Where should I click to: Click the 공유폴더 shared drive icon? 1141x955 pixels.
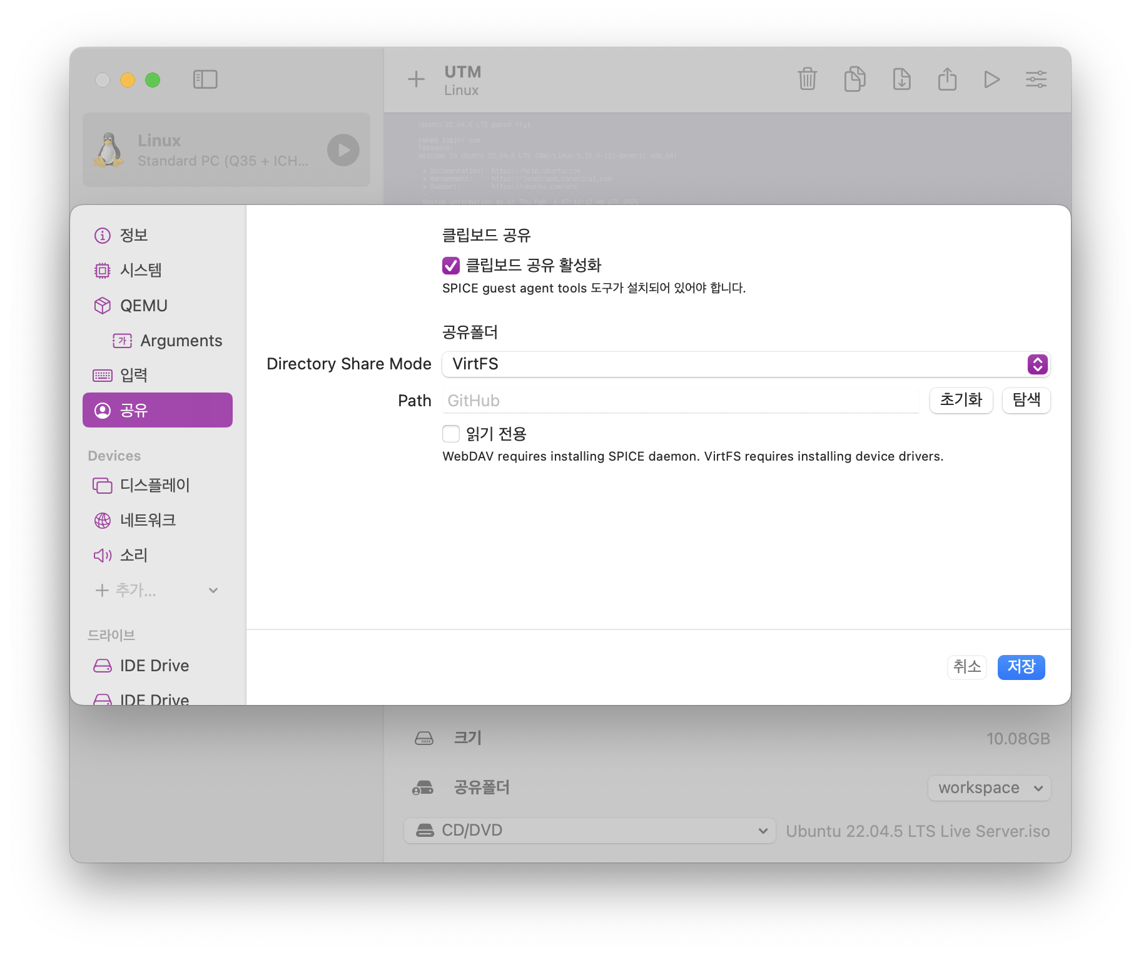click(423, 787)
